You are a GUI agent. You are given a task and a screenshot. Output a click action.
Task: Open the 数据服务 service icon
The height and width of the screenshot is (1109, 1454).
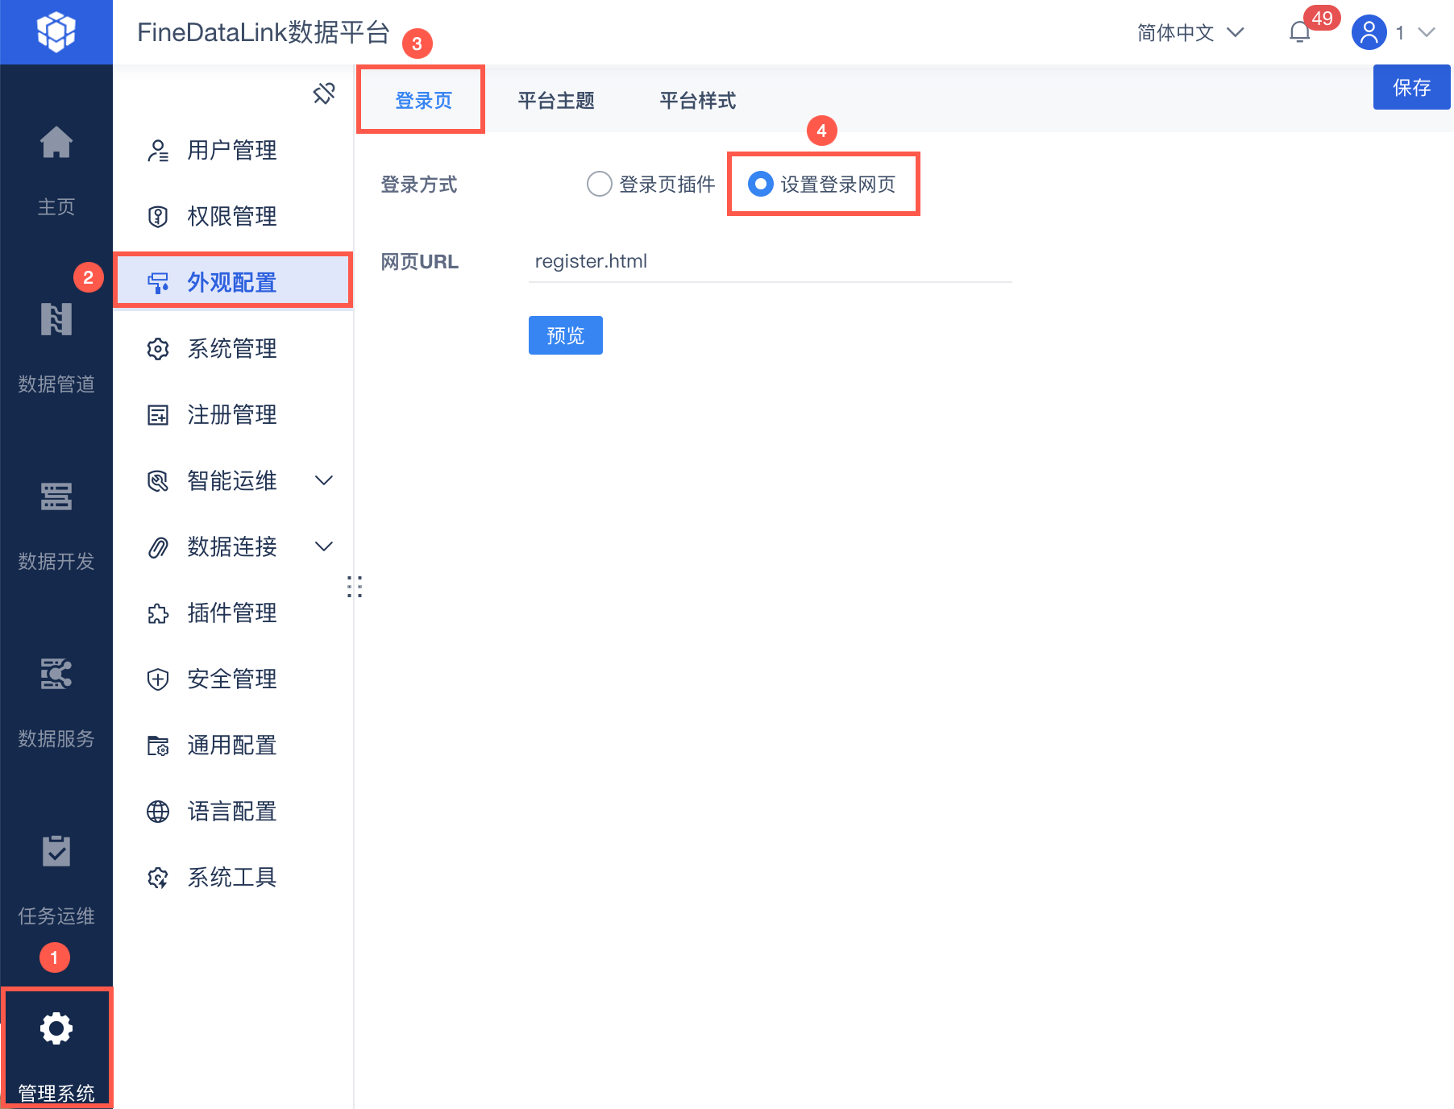[x=56, y=674]
